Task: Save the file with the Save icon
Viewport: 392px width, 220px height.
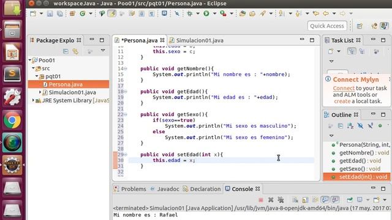Action: tap(50, 13)
